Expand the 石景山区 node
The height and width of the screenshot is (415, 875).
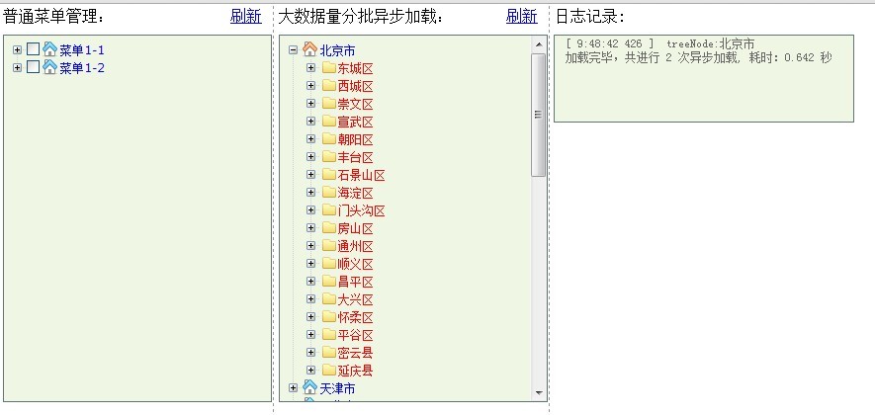click(x=311, y=175)
